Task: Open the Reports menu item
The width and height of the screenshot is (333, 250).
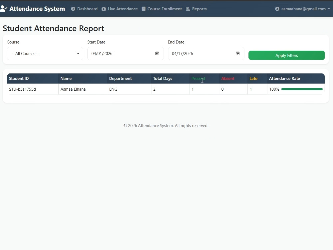Action: click(196, 9)
